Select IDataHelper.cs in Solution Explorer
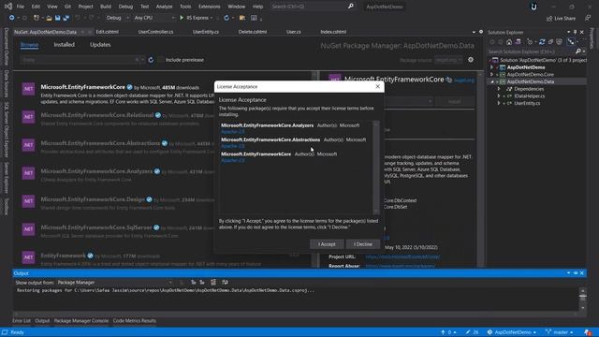599x337 pixels. tap(529, 96)
